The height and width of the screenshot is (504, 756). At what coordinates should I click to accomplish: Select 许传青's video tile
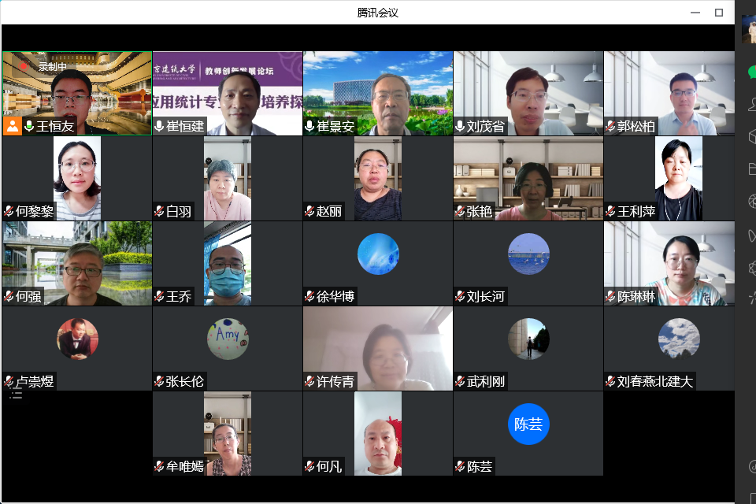point(378,346)
